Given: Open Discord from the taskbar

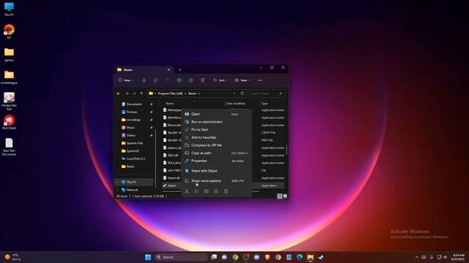Looking at the screenshot, I should 256,257.
